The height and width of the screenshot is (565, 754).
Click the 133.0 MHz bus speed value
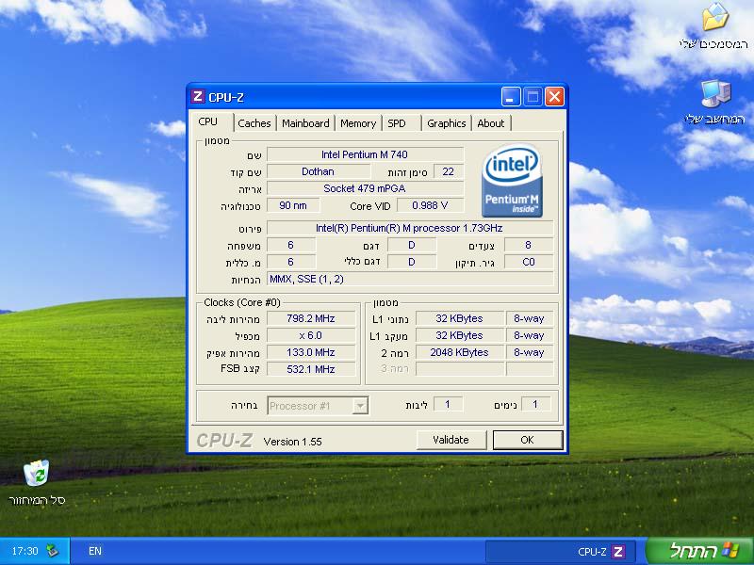(x=311, y=352)
